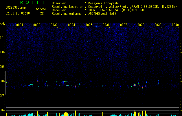Click the meteor count value 22

click(x=42, y=13)
